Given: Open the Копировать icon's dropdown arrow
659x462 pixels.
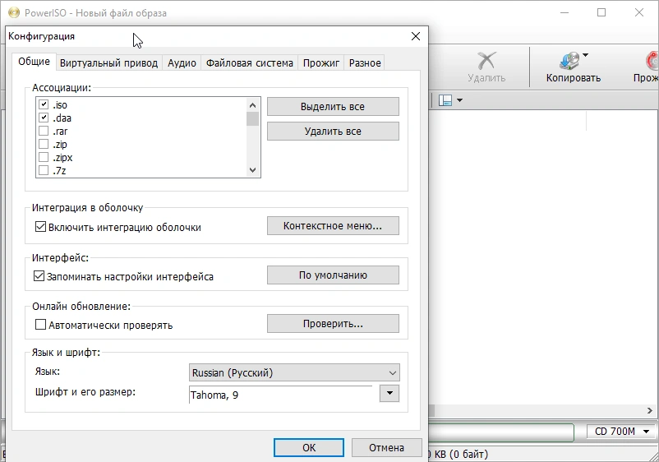Looking at the screenshot, I should coord(585,55).
